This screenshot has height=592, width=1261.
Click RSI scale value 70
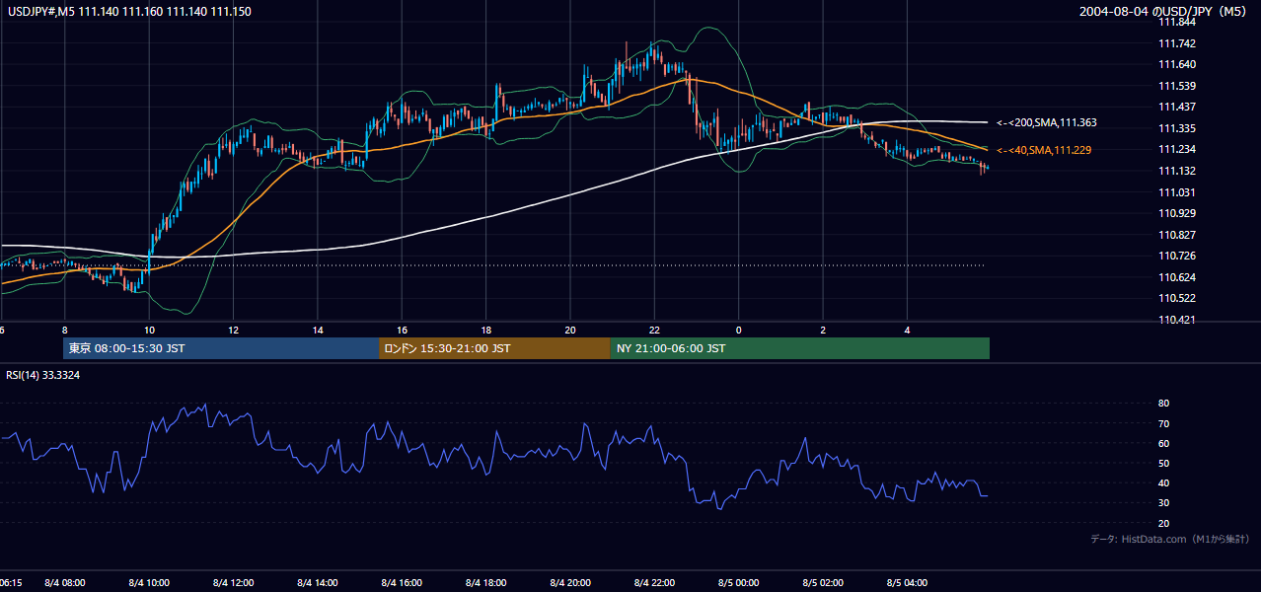(1164, 423)
